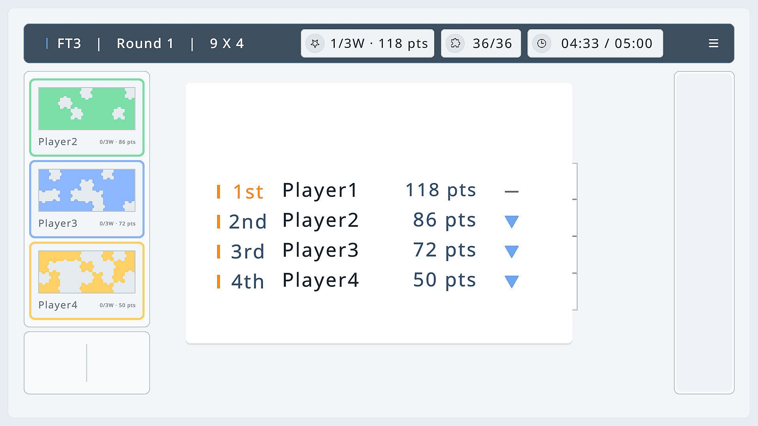Select Player4's yellow puzzle thumbnail
Image resolution: width=758 pixels, height=426 pixels.
pos(87,272)
